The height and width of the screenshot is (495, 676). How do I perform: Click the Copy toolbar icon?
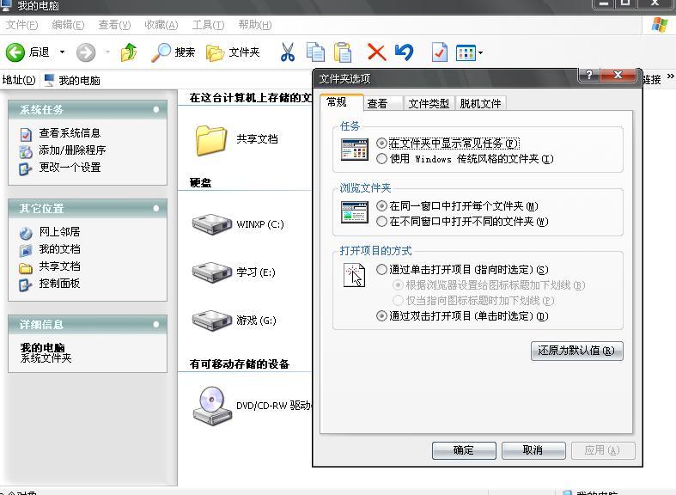(x=315, y=52)
